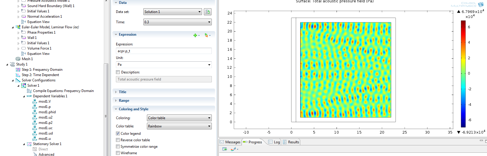Image resolution: width=487 pixels, height=156 pixels.
Task: Open the Color table Rainbow dropdown
Action: 179,126
